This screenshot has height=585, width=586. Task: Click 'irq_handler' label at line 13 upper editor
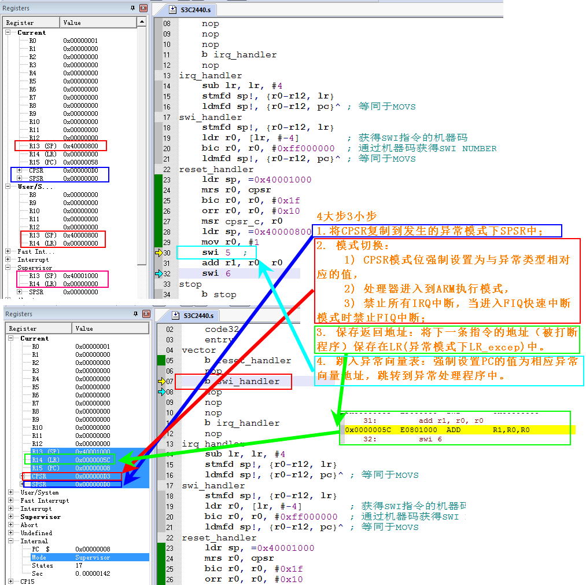click(x=211, y=76)
